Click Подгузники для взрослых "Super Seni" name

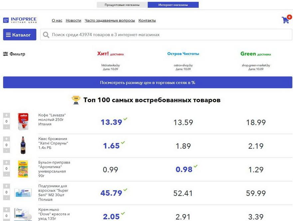(53, 192)
